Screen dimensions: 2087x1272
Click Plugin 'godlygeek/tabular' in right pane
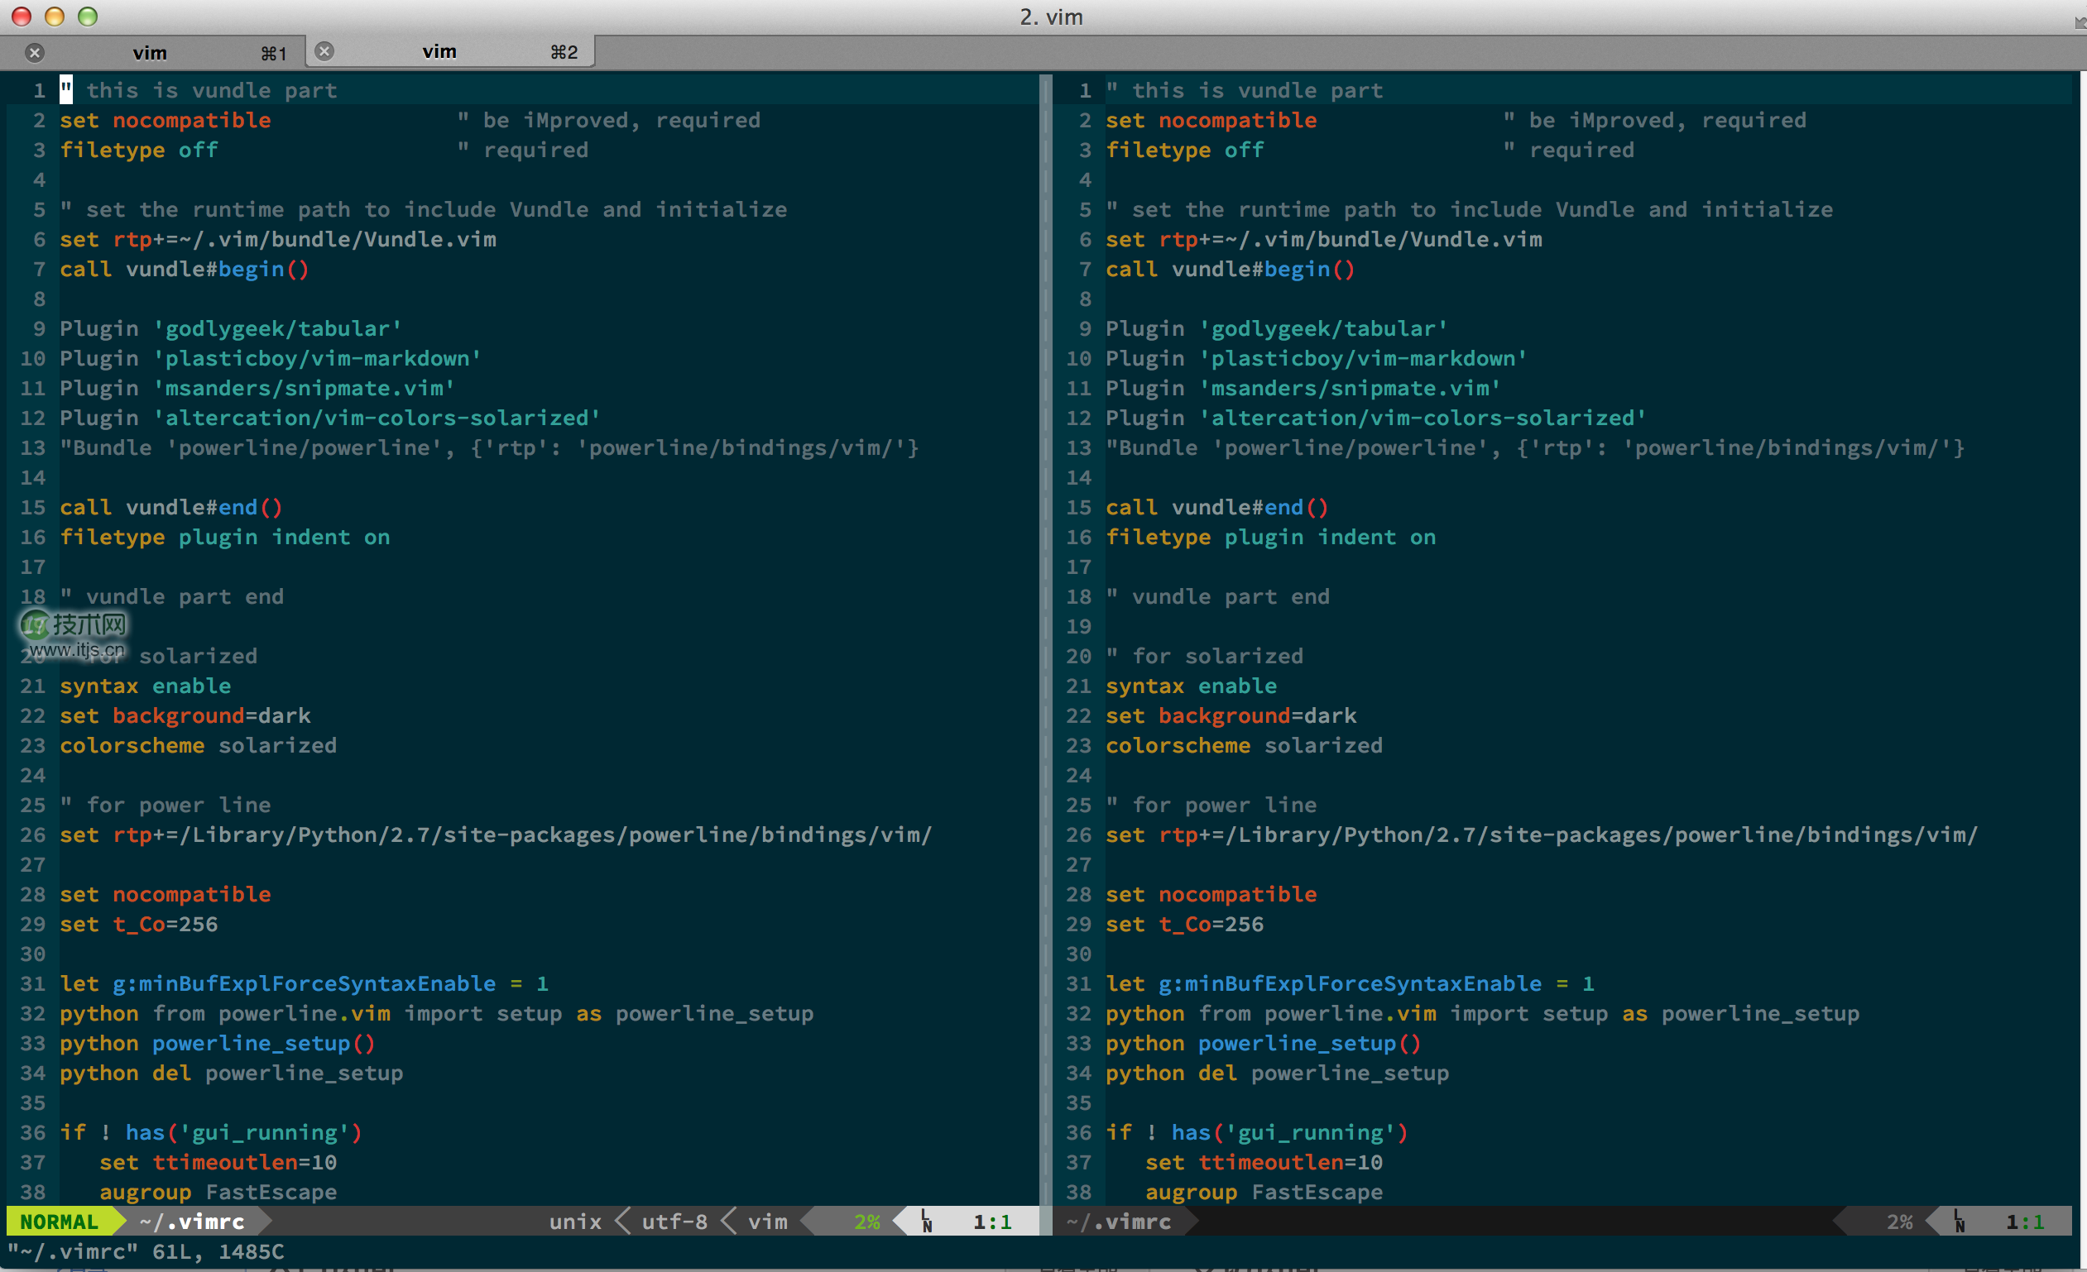coord(1276,328)
